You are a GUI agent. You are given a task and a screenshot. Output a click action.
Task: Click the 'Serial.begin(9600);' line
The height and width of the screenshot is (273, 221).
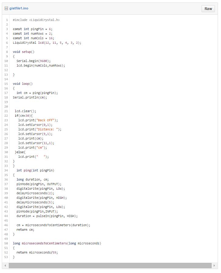click(33, 61)
